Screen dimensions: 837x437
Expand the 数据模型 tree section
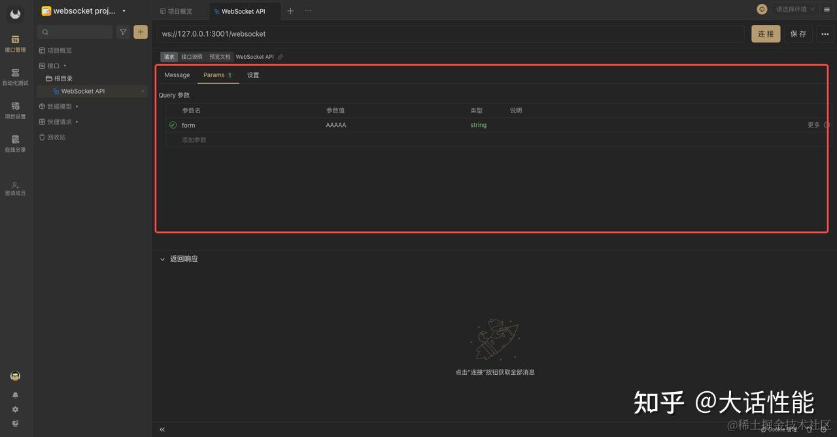[x=75, y=107]
